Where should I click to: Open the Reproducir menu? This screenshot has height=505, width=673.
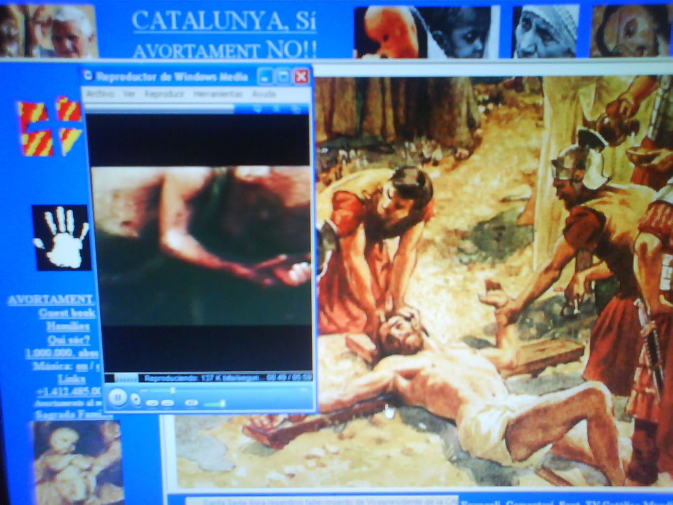[164, 93]
